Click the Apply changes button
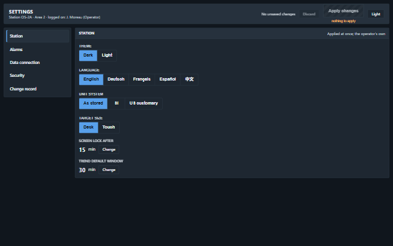Image resolution: width=393 pixels, height=246 pixels. pyautogui.click(x=343, y=11)
